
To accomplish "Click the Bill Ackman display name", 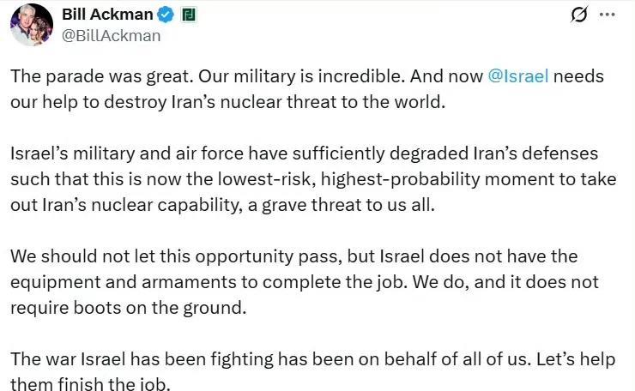I will (x=107, y=15).
